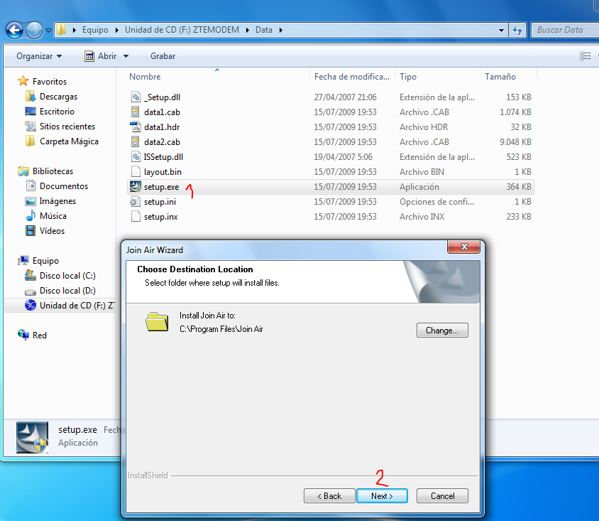The image size is (599, 521).
Task: Change view using the view icon
Action: point(585,56)
